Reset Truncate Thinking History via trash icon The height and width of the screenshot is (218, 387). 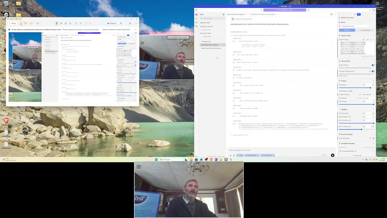(x=370, y=71)
